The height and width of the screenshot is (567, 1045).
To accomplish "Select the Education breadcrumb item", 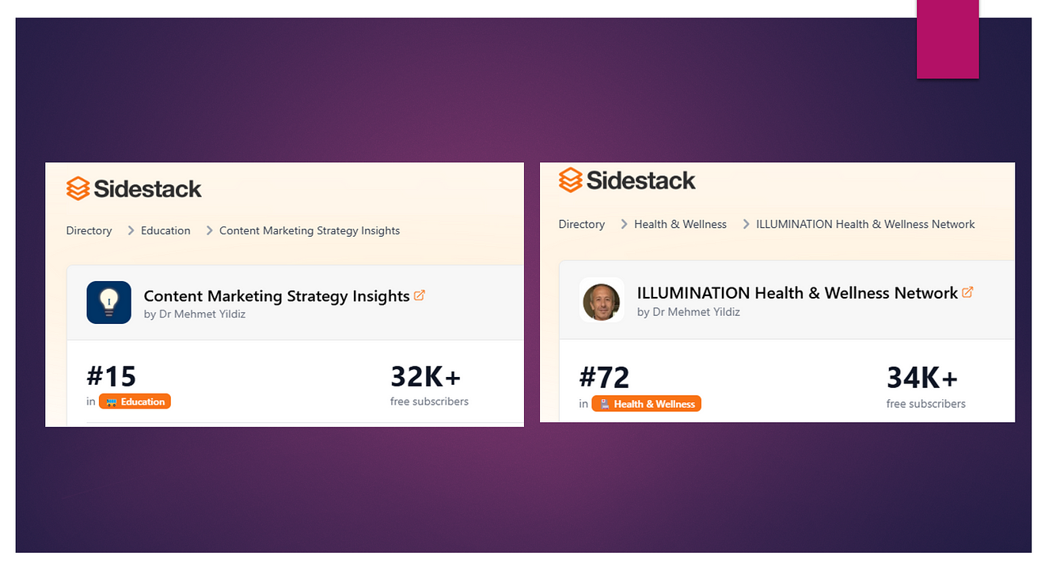I will pos(165,230).
